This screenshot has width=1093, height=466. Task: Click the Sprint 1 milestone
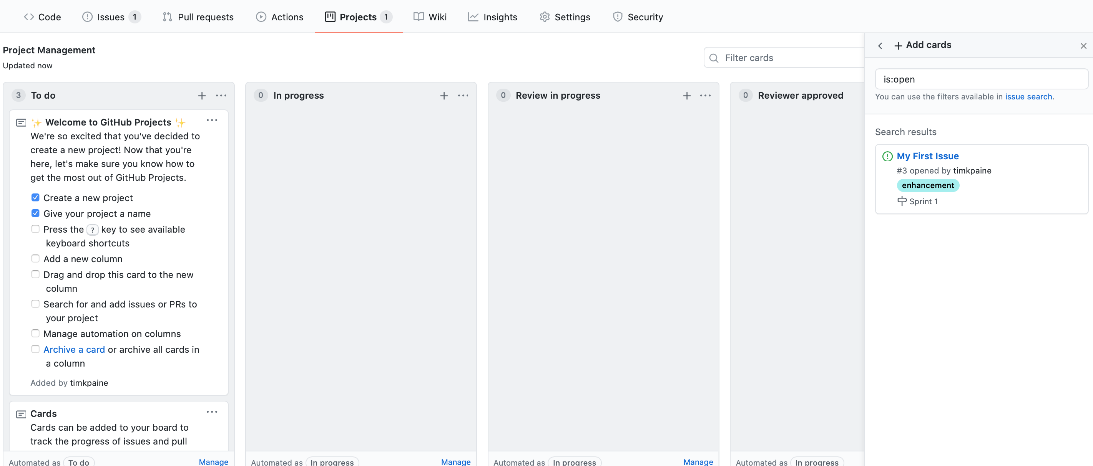pyautogui.click(x=924, y=202)
